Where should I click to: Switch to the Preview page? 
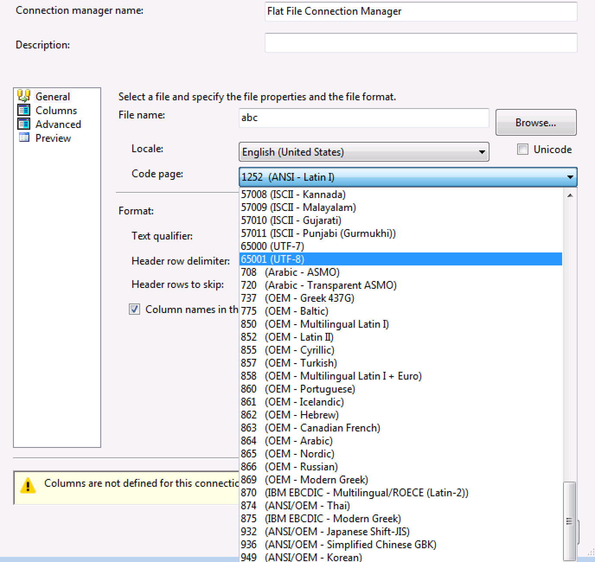tap(53, 138)
